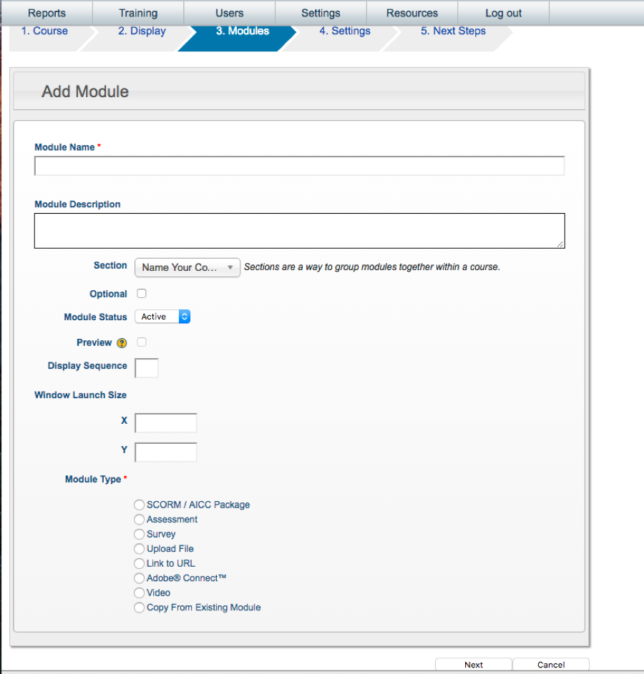This screenshot has width=644, height=674.
Task: Focus the Module Name field
Action: pos(299,166)
